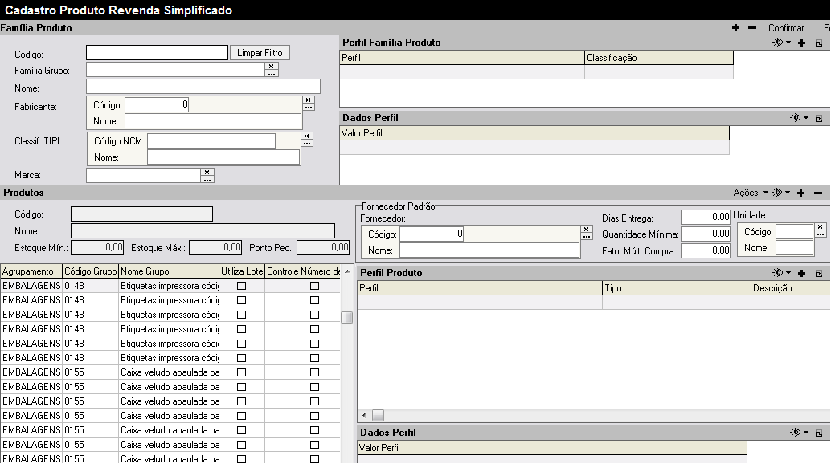Click the Limpar Filtro button
Image resolution: width=831 pixels, height=464 pixels.
tap(260, 53)
